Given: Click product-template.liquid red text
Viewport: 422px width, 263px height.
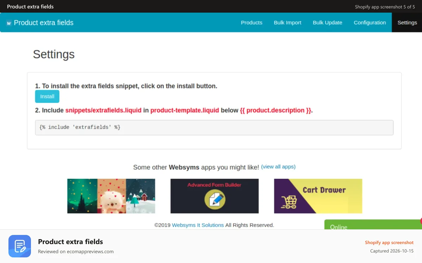Looking at the screenshot, I should coord(185,110).
